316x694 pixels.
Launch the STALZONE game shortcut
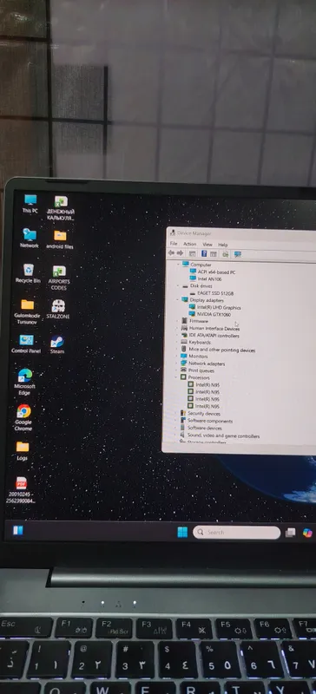pos(58,310)
